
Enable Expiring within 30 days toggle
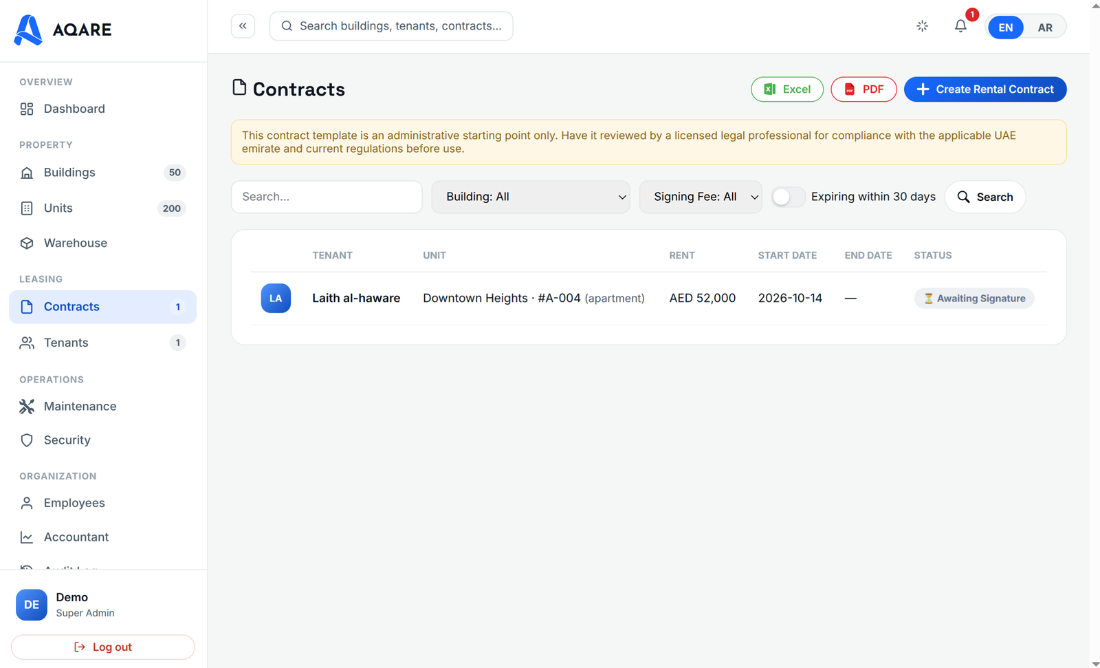point(788,197)
